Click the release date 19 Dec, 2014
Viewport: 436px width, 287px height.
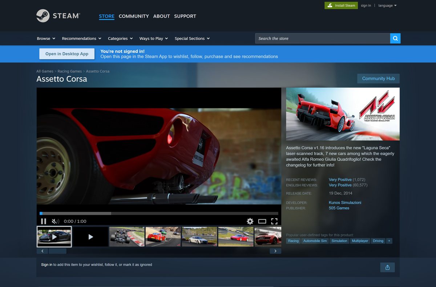point(340,194)
